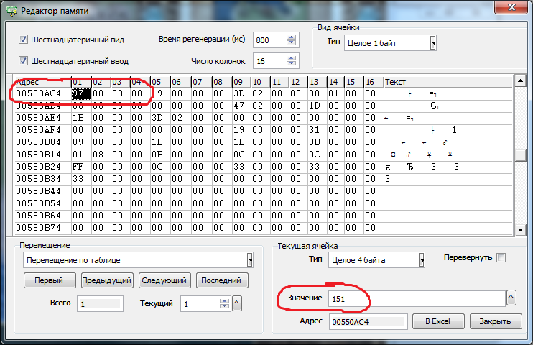Select highlighted cell 97 in row 00550AC4

click(x=81, y=93)
